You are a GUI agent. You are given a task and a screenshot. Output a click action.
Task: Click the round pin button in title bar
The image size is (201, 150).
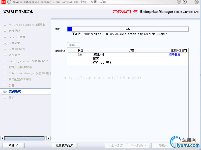click(9, 2)
